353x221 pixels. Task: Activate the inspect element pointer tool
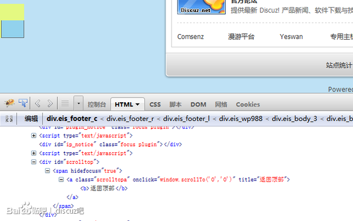[23, 103]
